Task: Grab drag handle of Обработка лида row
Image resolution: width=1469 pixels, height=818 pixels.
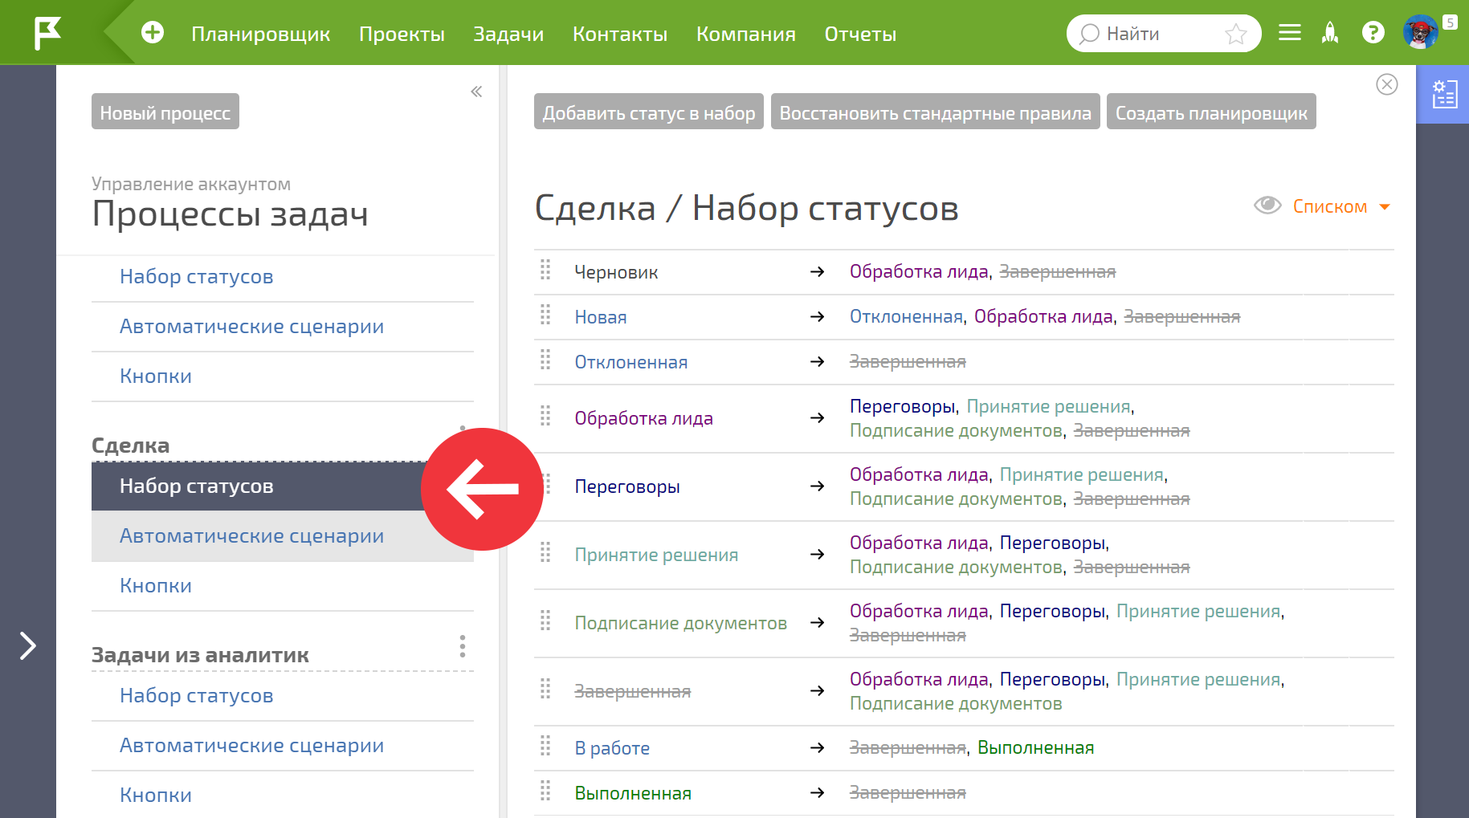Action: (x=545, y=416)
